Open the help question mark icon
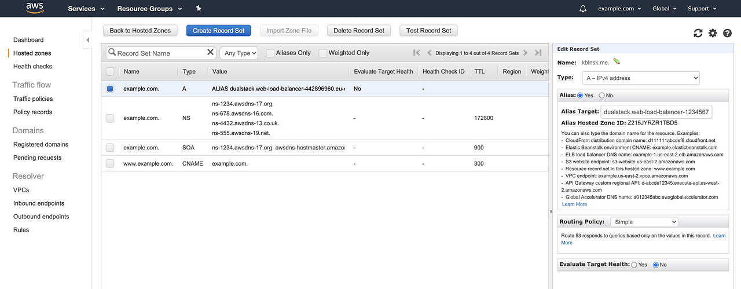 click(x=727, y=33)
